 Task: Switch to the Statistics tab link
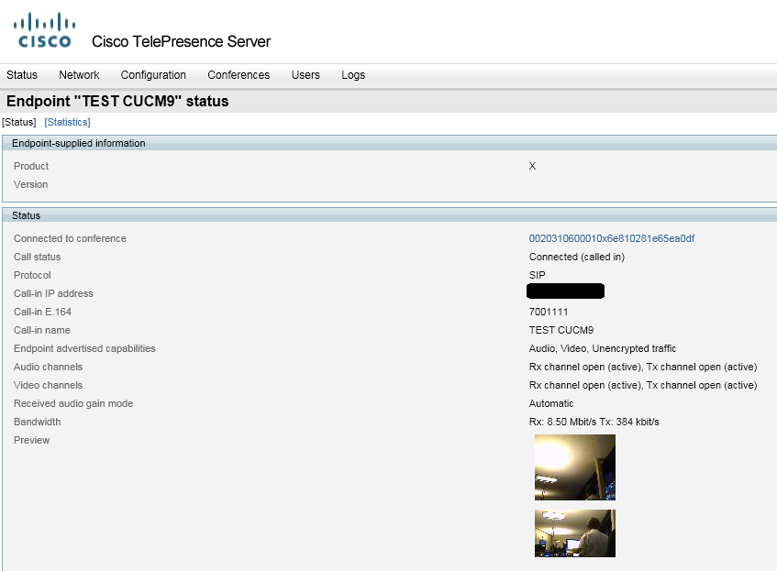67,122
